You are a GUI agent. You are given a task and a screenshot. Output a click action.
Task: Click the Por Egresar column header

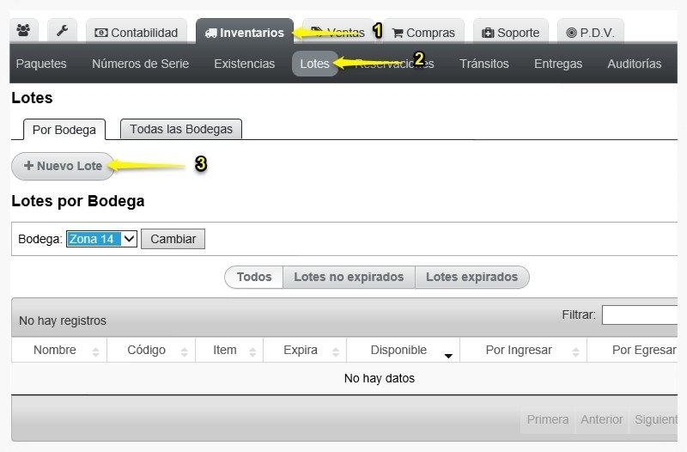(x=632, y=350)
